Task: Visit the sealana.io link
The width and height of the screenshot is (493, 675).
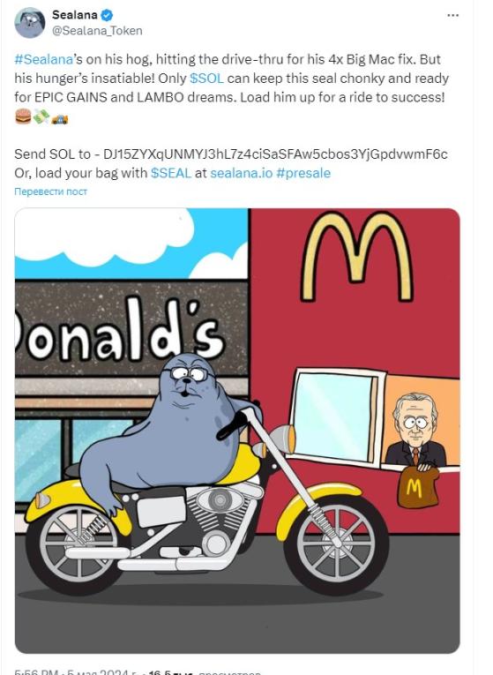Action: tap(242, 173)
